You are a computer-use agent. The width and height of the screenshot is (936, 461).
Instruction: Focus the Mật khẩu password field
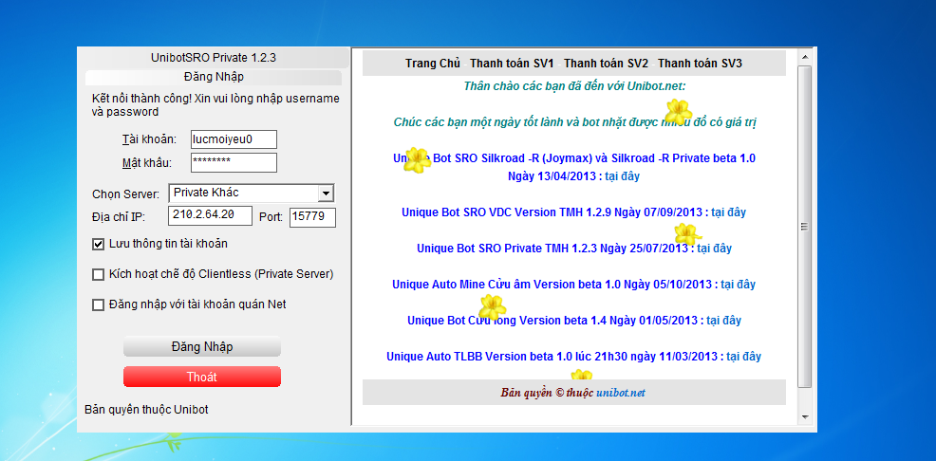(234, 163)
